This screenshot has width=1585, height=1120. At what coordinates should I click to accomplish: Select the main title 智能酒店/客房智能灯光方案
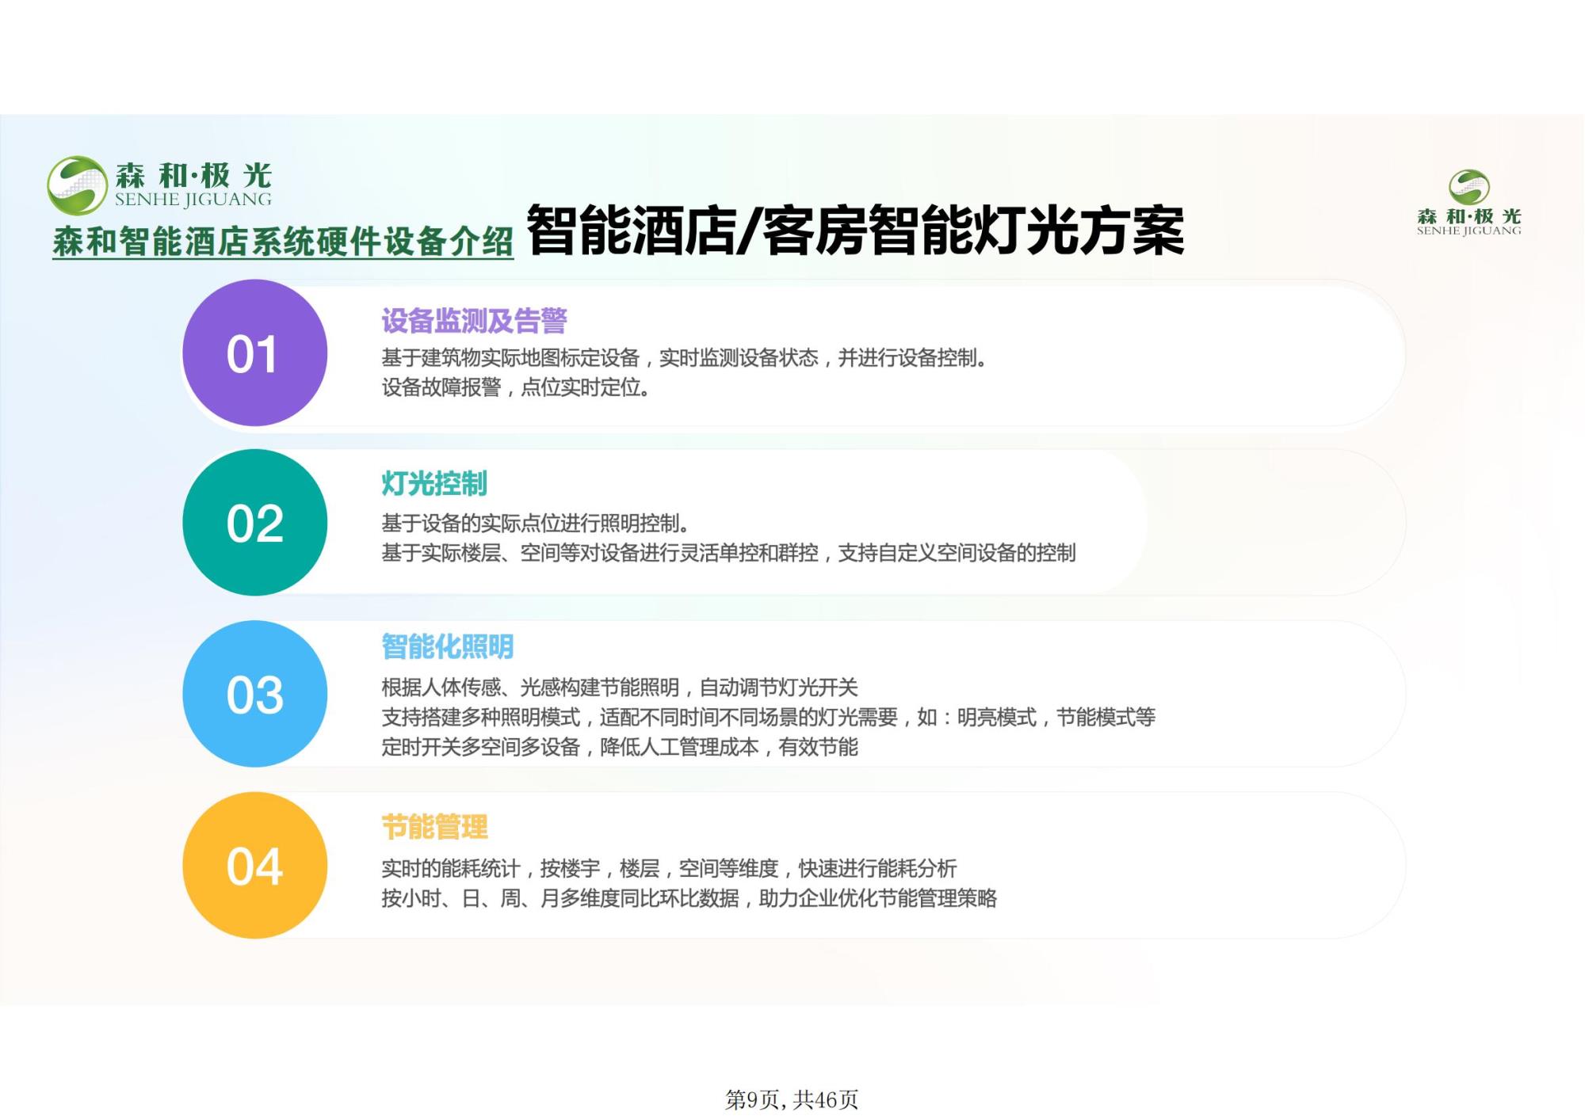tap(855, 230)
